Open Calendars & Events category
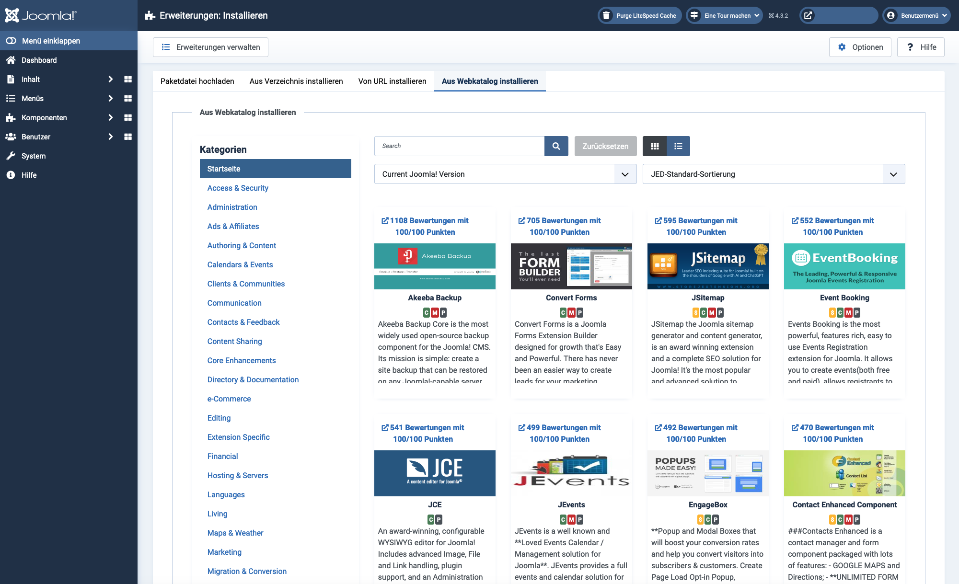This screenshot has width=959, height=584. (x=240, y=264)
